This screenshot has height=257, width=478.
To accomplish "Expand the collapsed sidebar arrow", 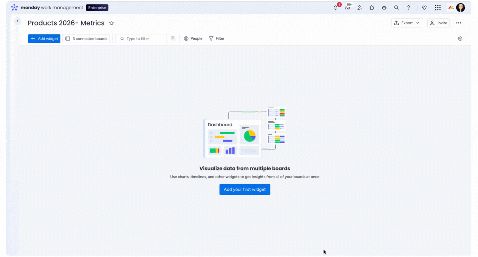I will point(17,21).
